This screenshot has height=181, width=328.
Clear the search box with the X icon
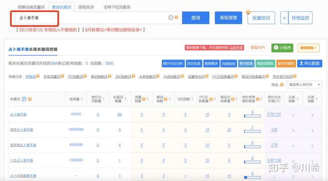click(171, 17)
